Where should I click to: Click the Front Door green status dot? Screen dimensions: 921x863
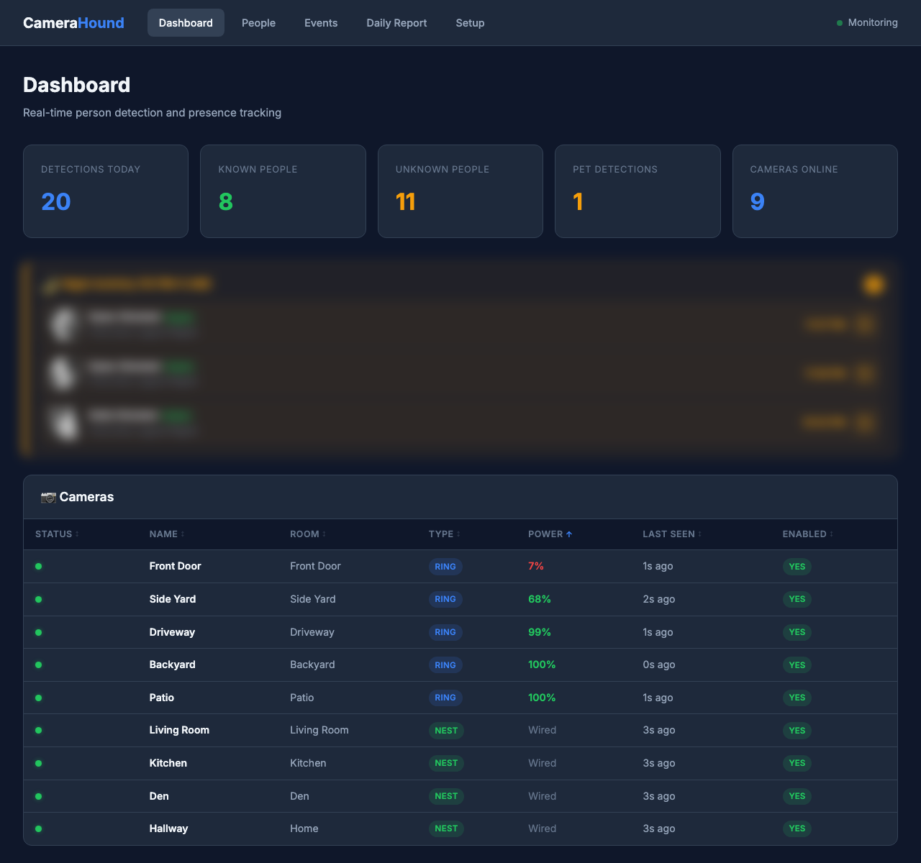pyautogui.click(x=39, y=567)
